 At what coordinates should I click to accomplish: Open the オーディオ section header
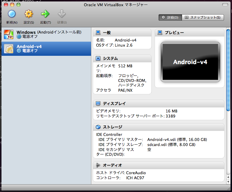pyautogui.click(x=159, y=165)
